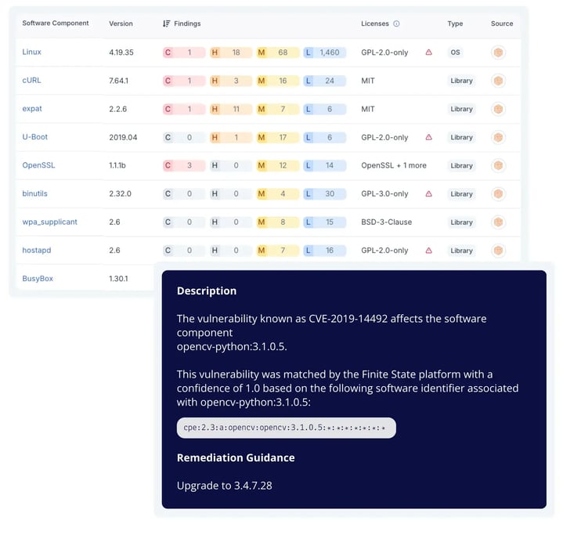This screenshot has width=563, height=535.
Task: Click the info icon beside Licenses header
Action: coord(396,23)
